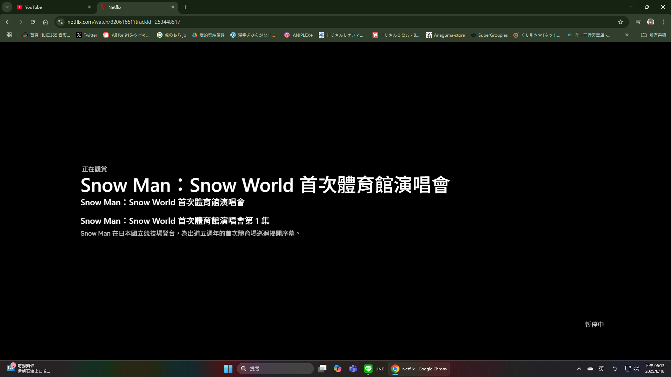
Task: Toggle the 英 input language indicator
Action: coord(601,369)
